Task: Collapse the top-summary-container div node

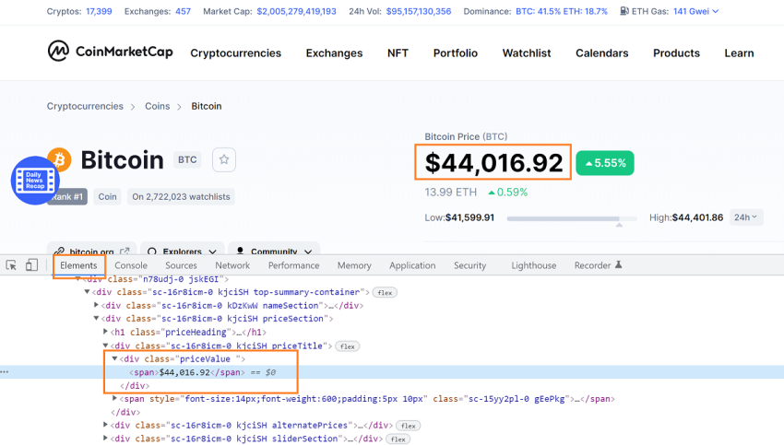Action: (x=87, y=292)
